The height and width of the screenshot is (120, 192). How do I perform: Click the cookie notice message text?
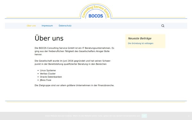pos(92,116)
